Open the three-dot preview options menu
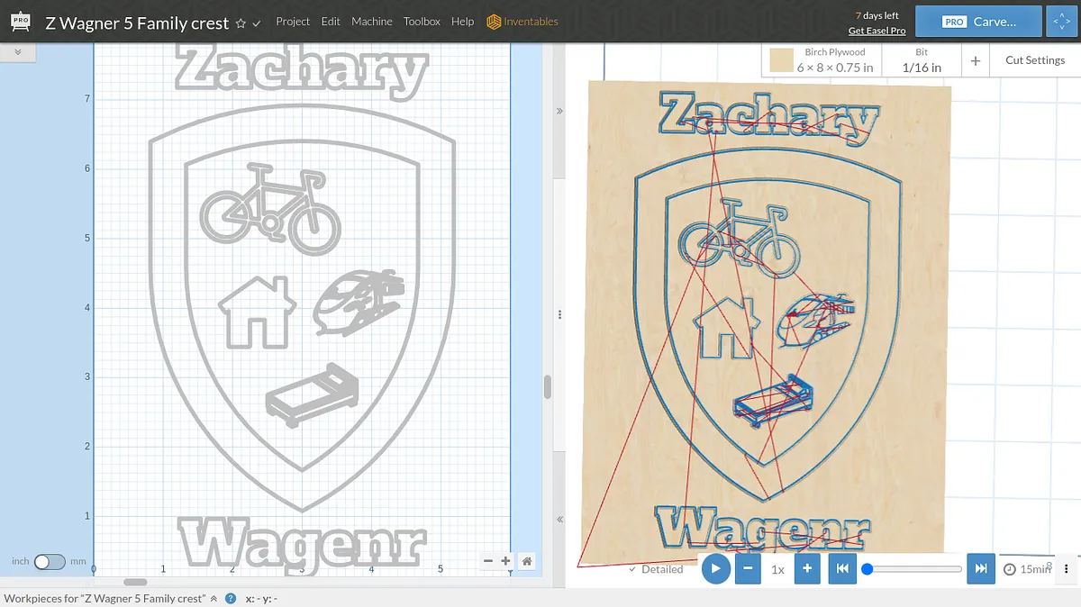This screenshot has height=607, width=1081. pos(1067,569)
